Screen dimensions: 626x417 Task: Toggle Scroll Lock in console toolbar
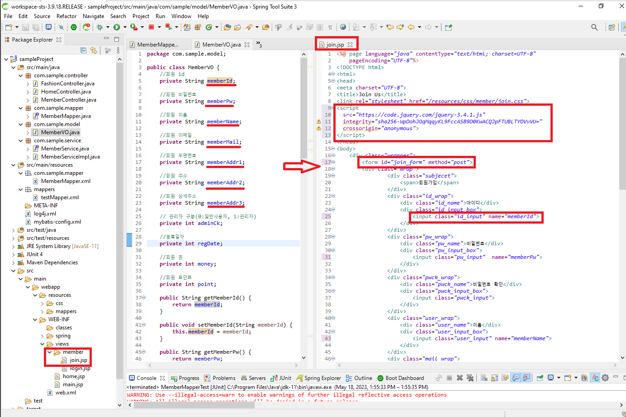click(494, 378)
